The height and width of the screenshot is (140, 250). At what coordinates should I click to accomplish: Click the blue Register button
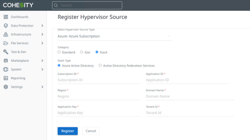click(x=67, y=131)
